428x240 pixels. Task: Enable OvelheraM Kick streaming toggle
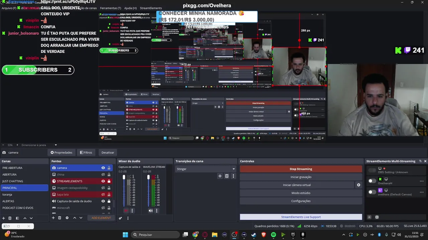(x=372, y=181)
